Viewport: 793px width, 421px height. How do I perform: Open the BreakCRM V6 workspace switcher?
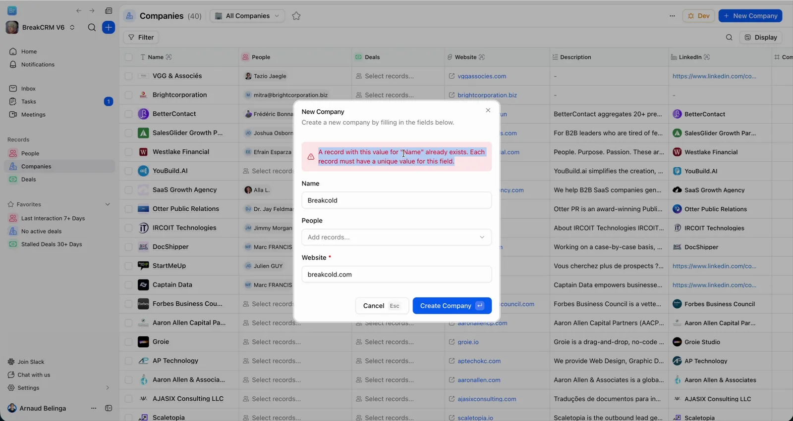click(41, 28)
